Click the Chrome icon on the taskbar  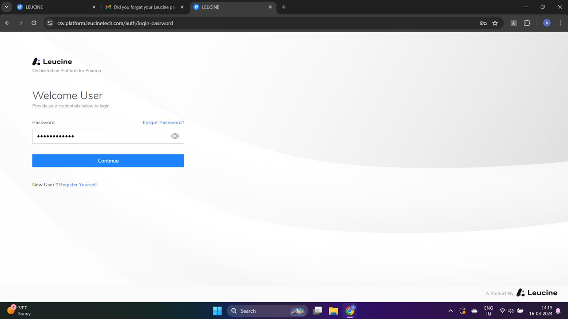(350, 311)
